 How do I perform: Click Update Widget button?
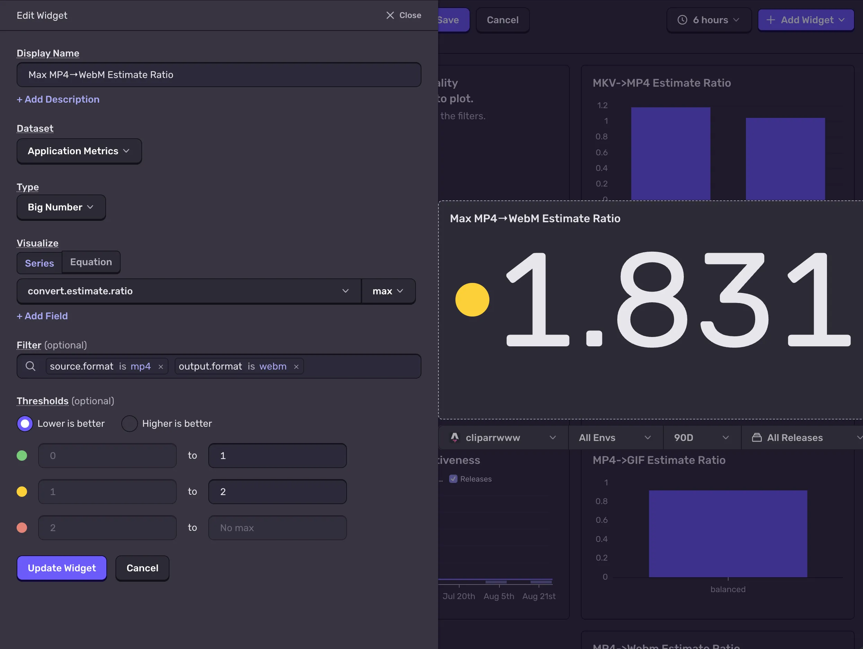click(62, 568)
